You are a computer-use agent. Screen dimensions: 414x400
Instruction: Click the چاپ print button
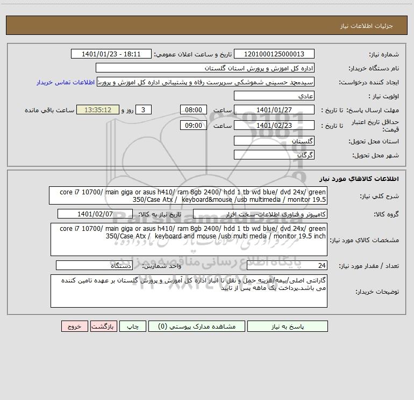coord(133,326)
